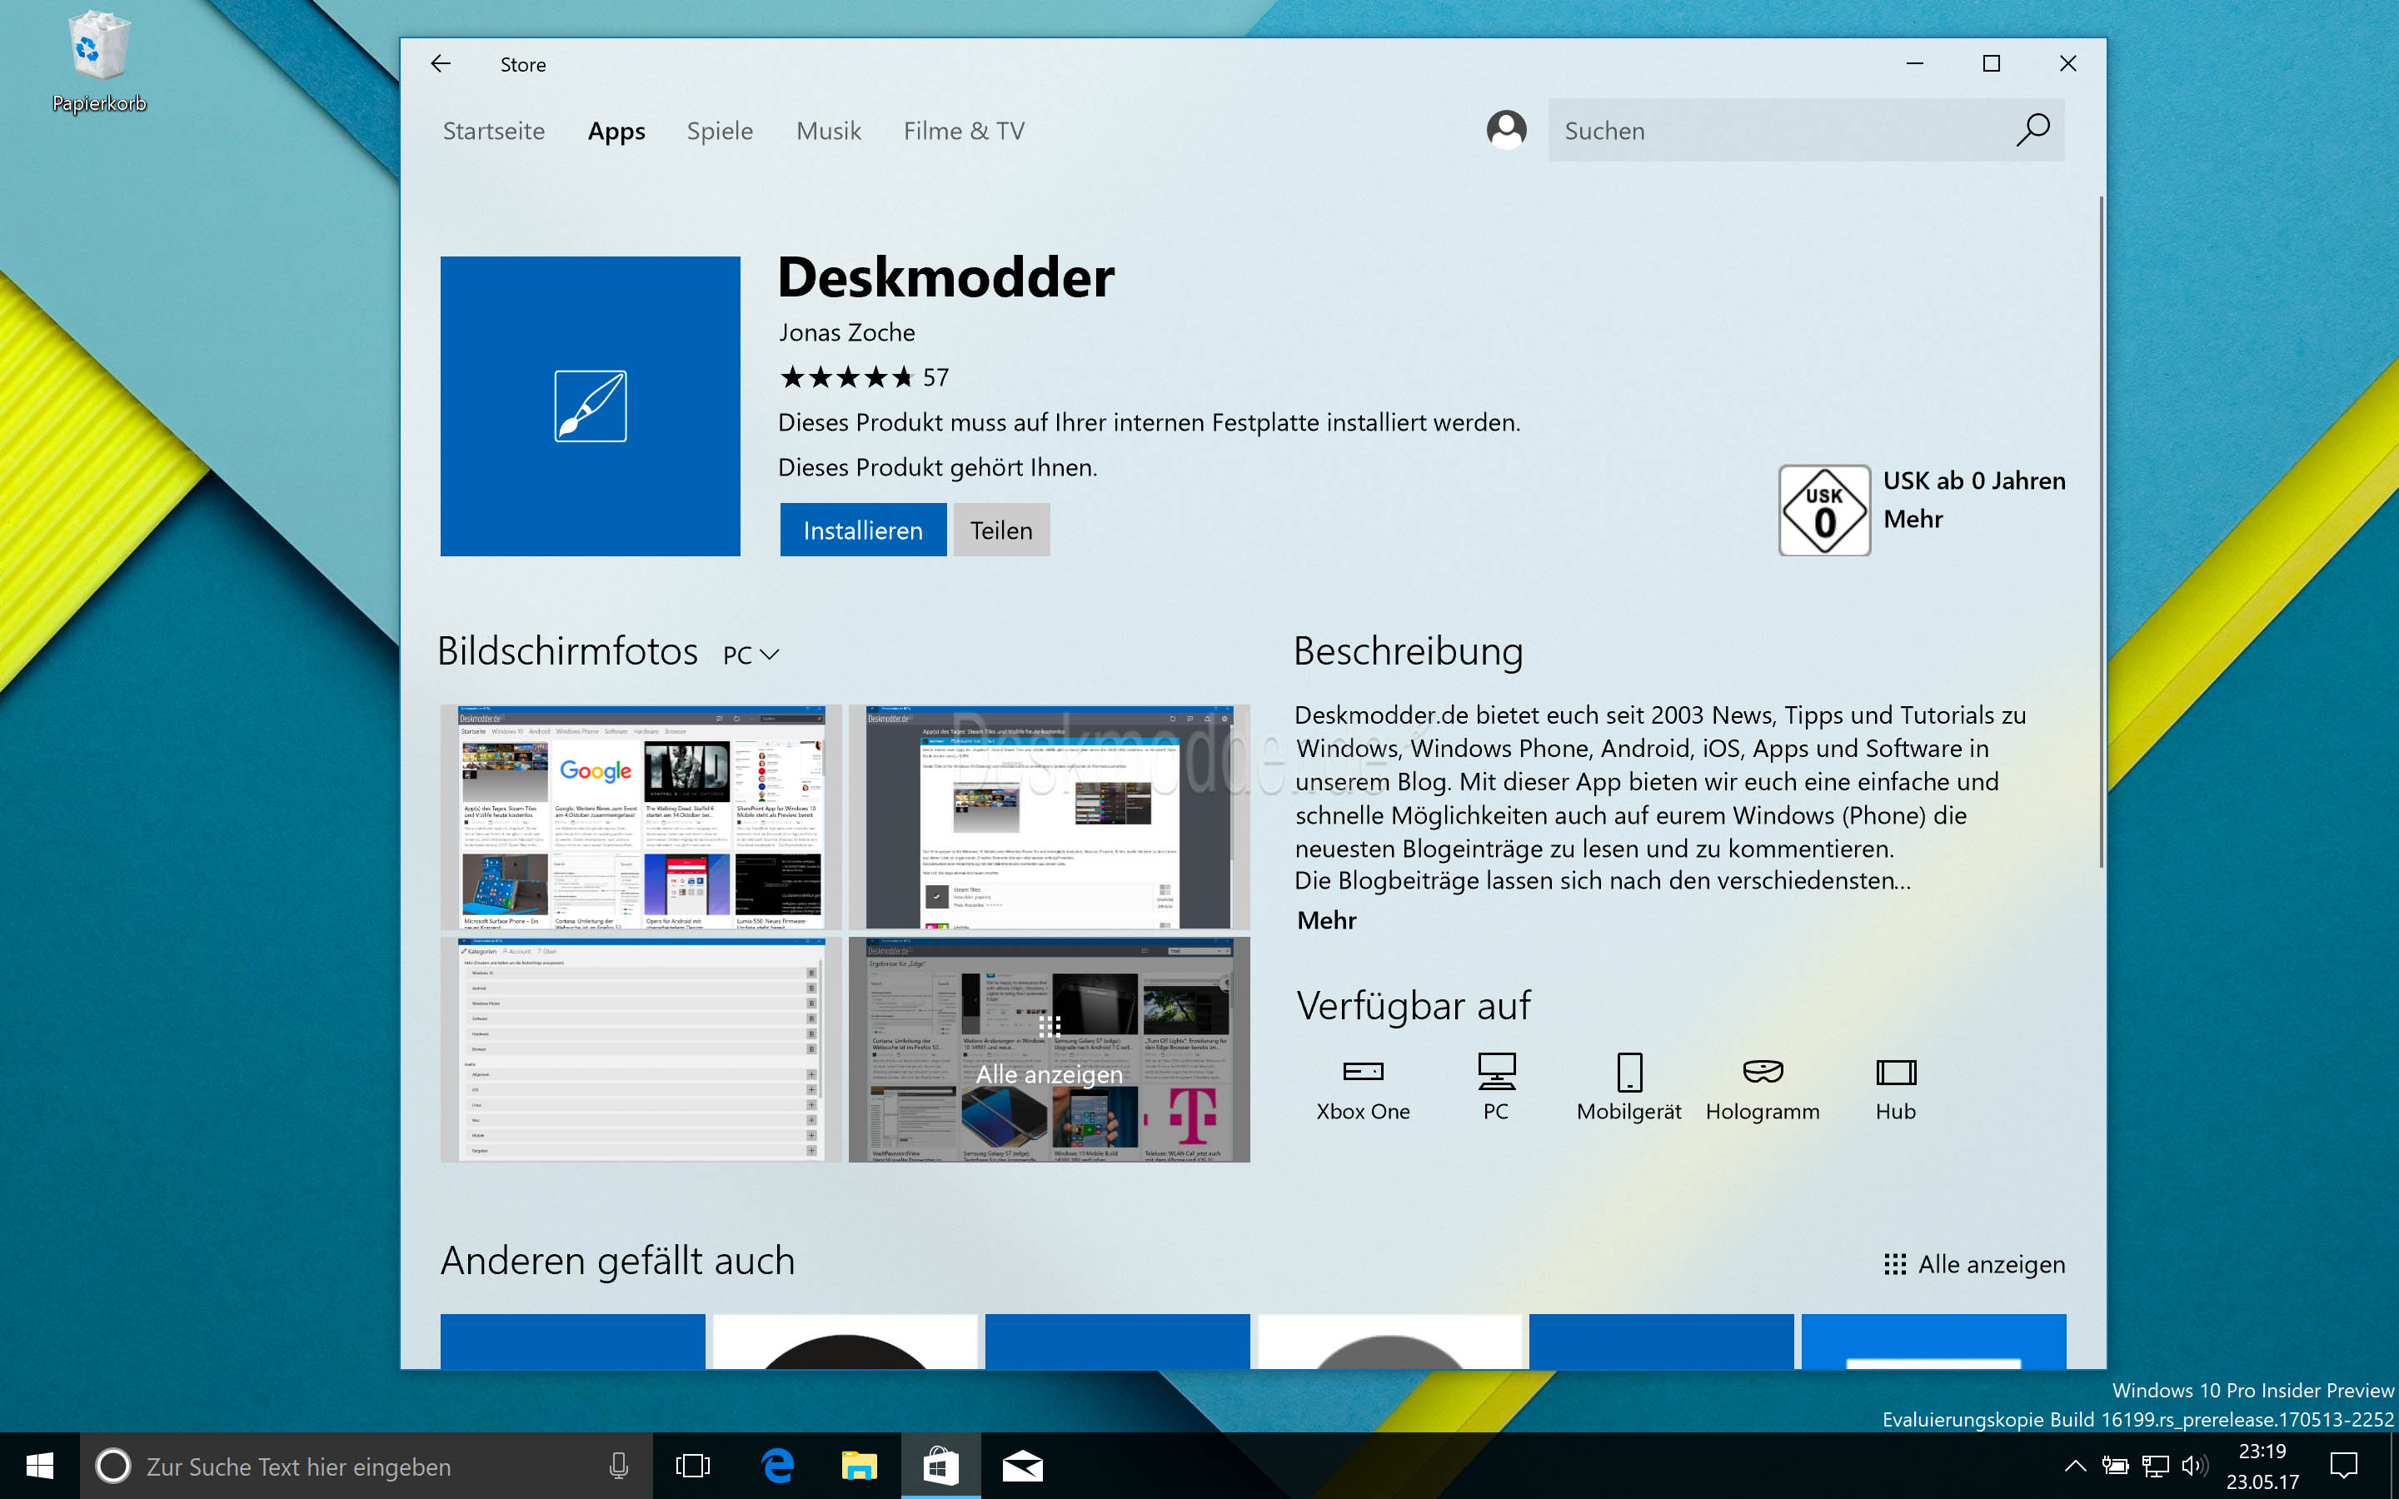Image resolution: width=2399 pixels, height=1499 pixels.
Task: Click the USK 0 rating badge
Action: click(x=1824, y=510)
